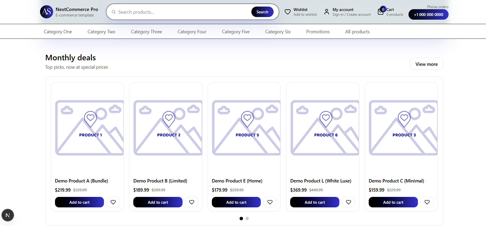This screenshot has width=486, height=226.
Task: Open the PRODUCT 5 image thumbnail
Action: click(246, 128)
